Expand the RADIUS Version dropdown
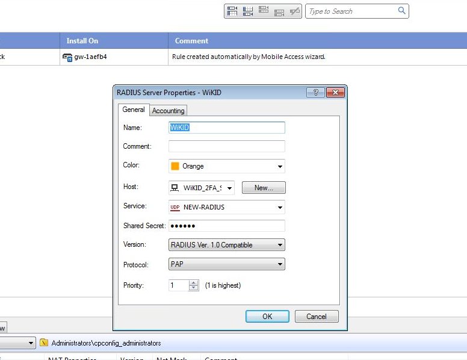This screenshot has width=467, height=360. 280,245
